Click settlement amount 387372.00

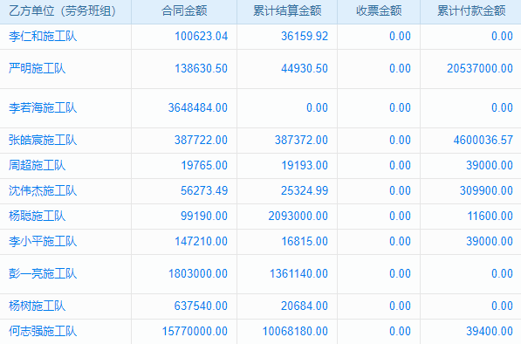[301, 140]
